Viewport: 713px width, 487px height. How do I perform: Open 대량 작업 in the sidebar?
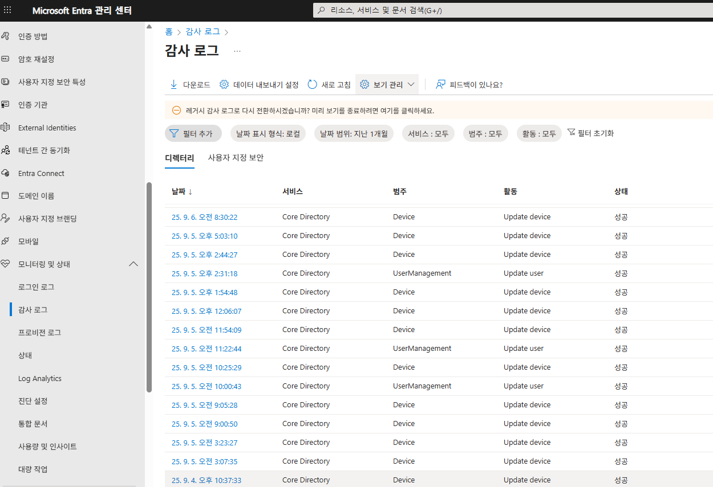pyautogui.click(x=33, y=469)
